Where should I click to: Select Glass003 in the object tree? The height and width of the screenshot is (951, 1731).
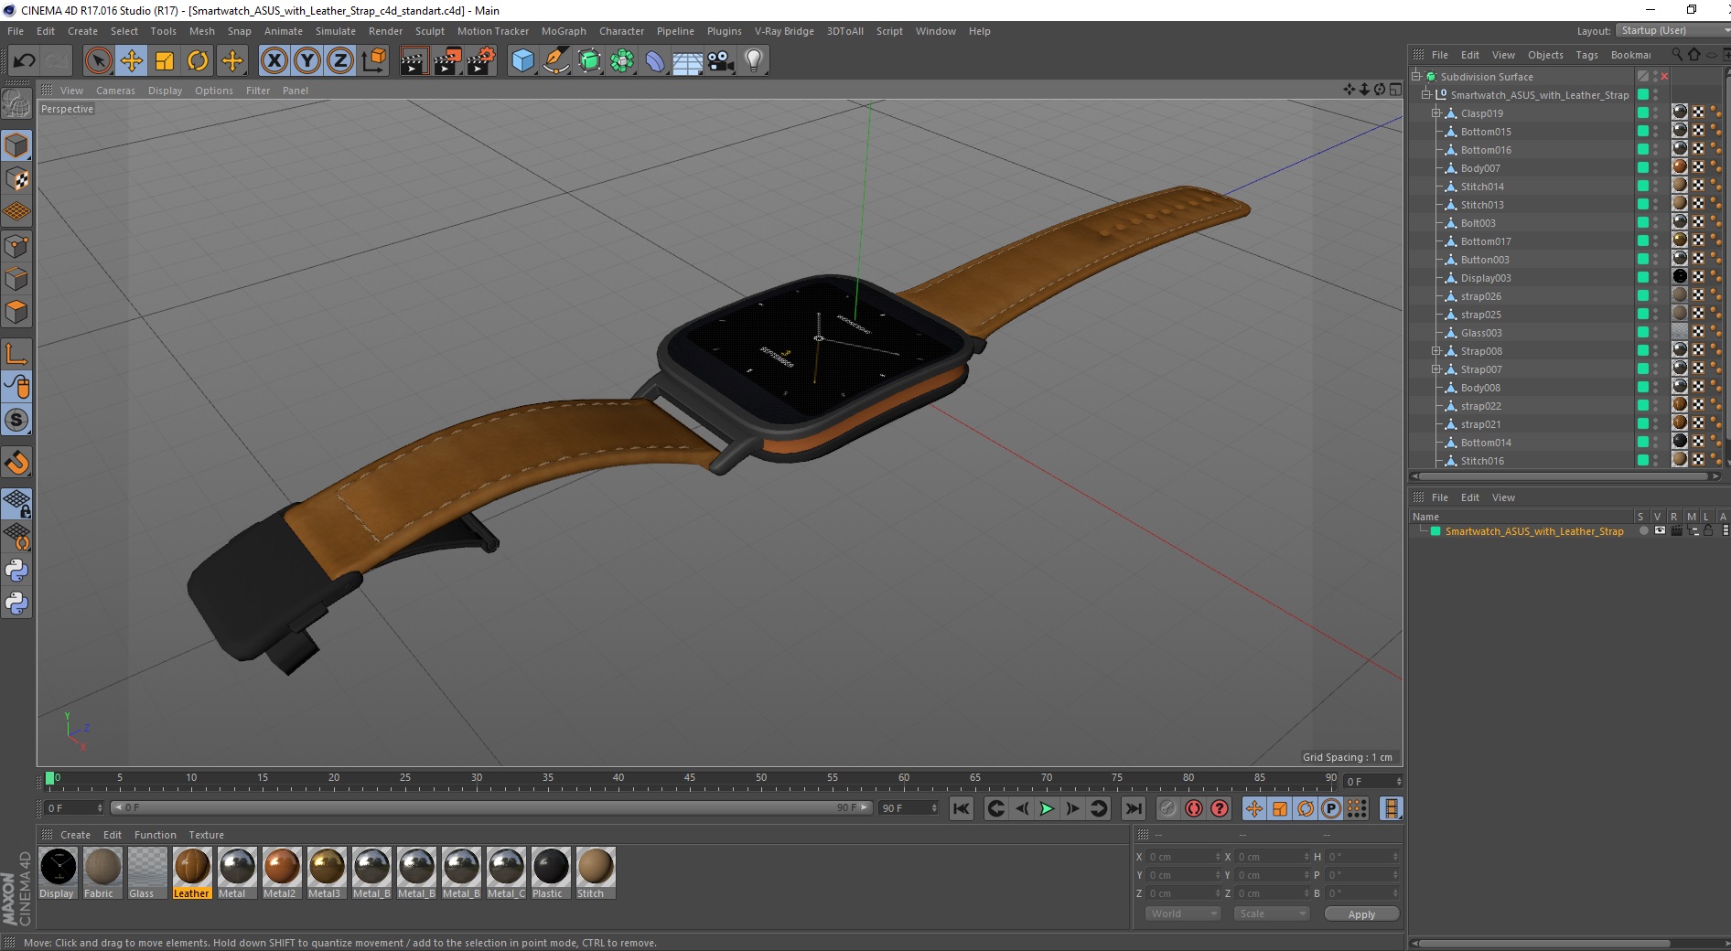(x=1481, y=333)
